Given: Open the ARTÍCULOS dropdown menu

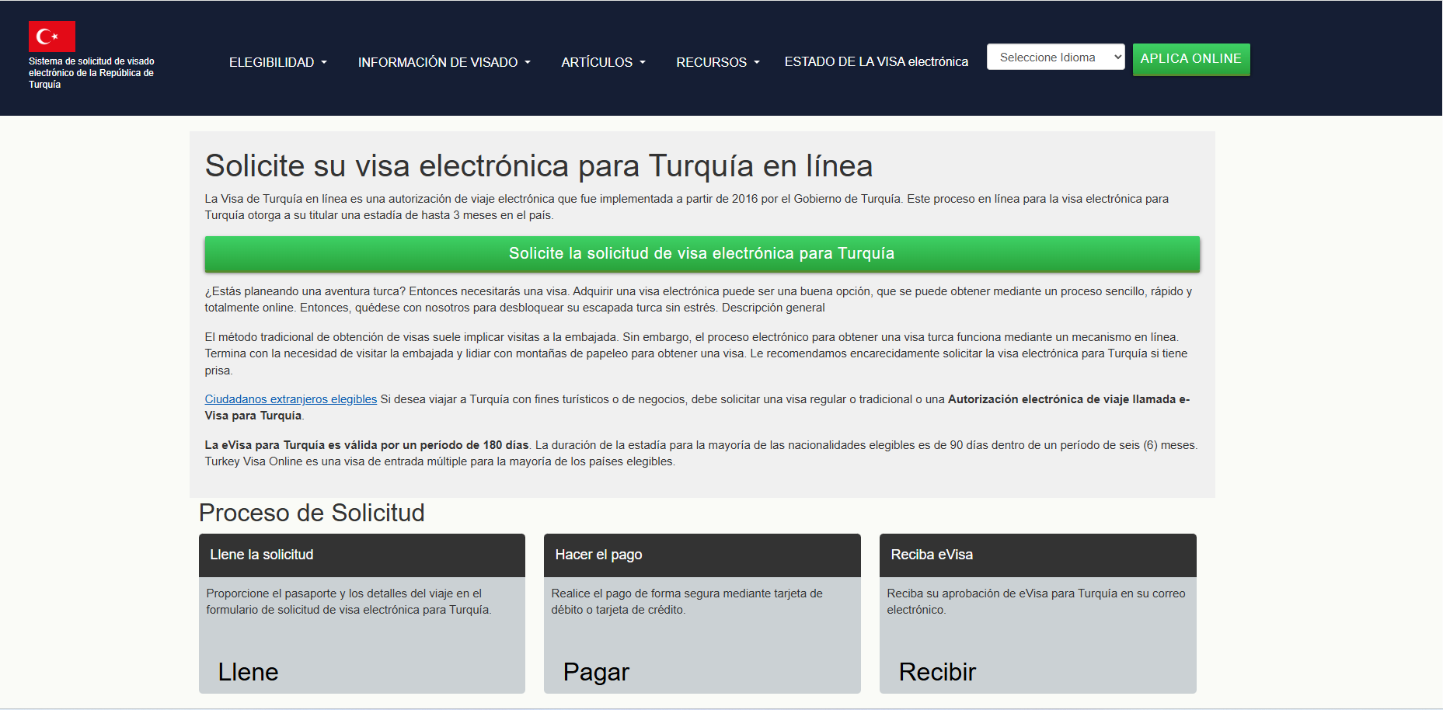Looking at the screenshot, I should [x=603, y=62].
